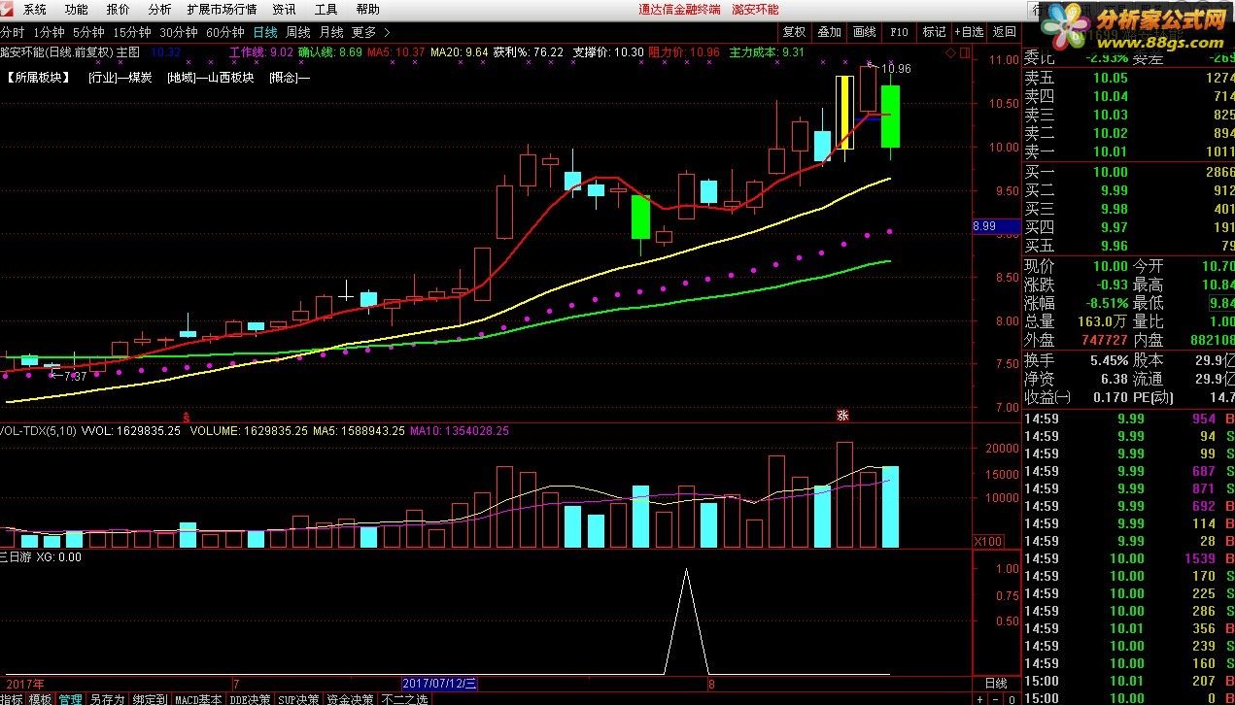Click the 返回 back button
This screenshot has height=705, width=1235.
[1004, 31]
